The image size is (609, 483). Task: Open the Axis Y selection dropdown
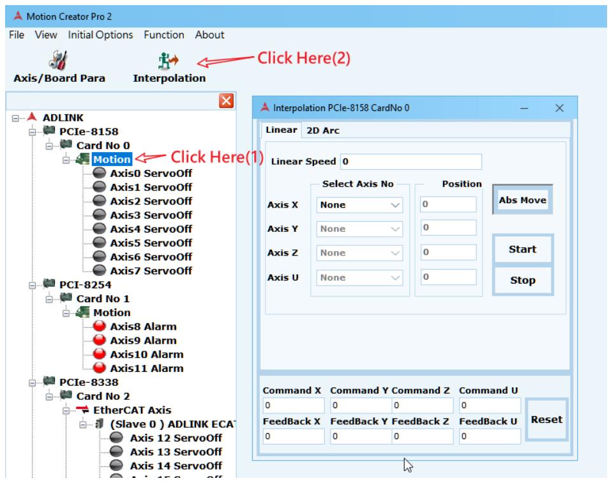(359, 229)
